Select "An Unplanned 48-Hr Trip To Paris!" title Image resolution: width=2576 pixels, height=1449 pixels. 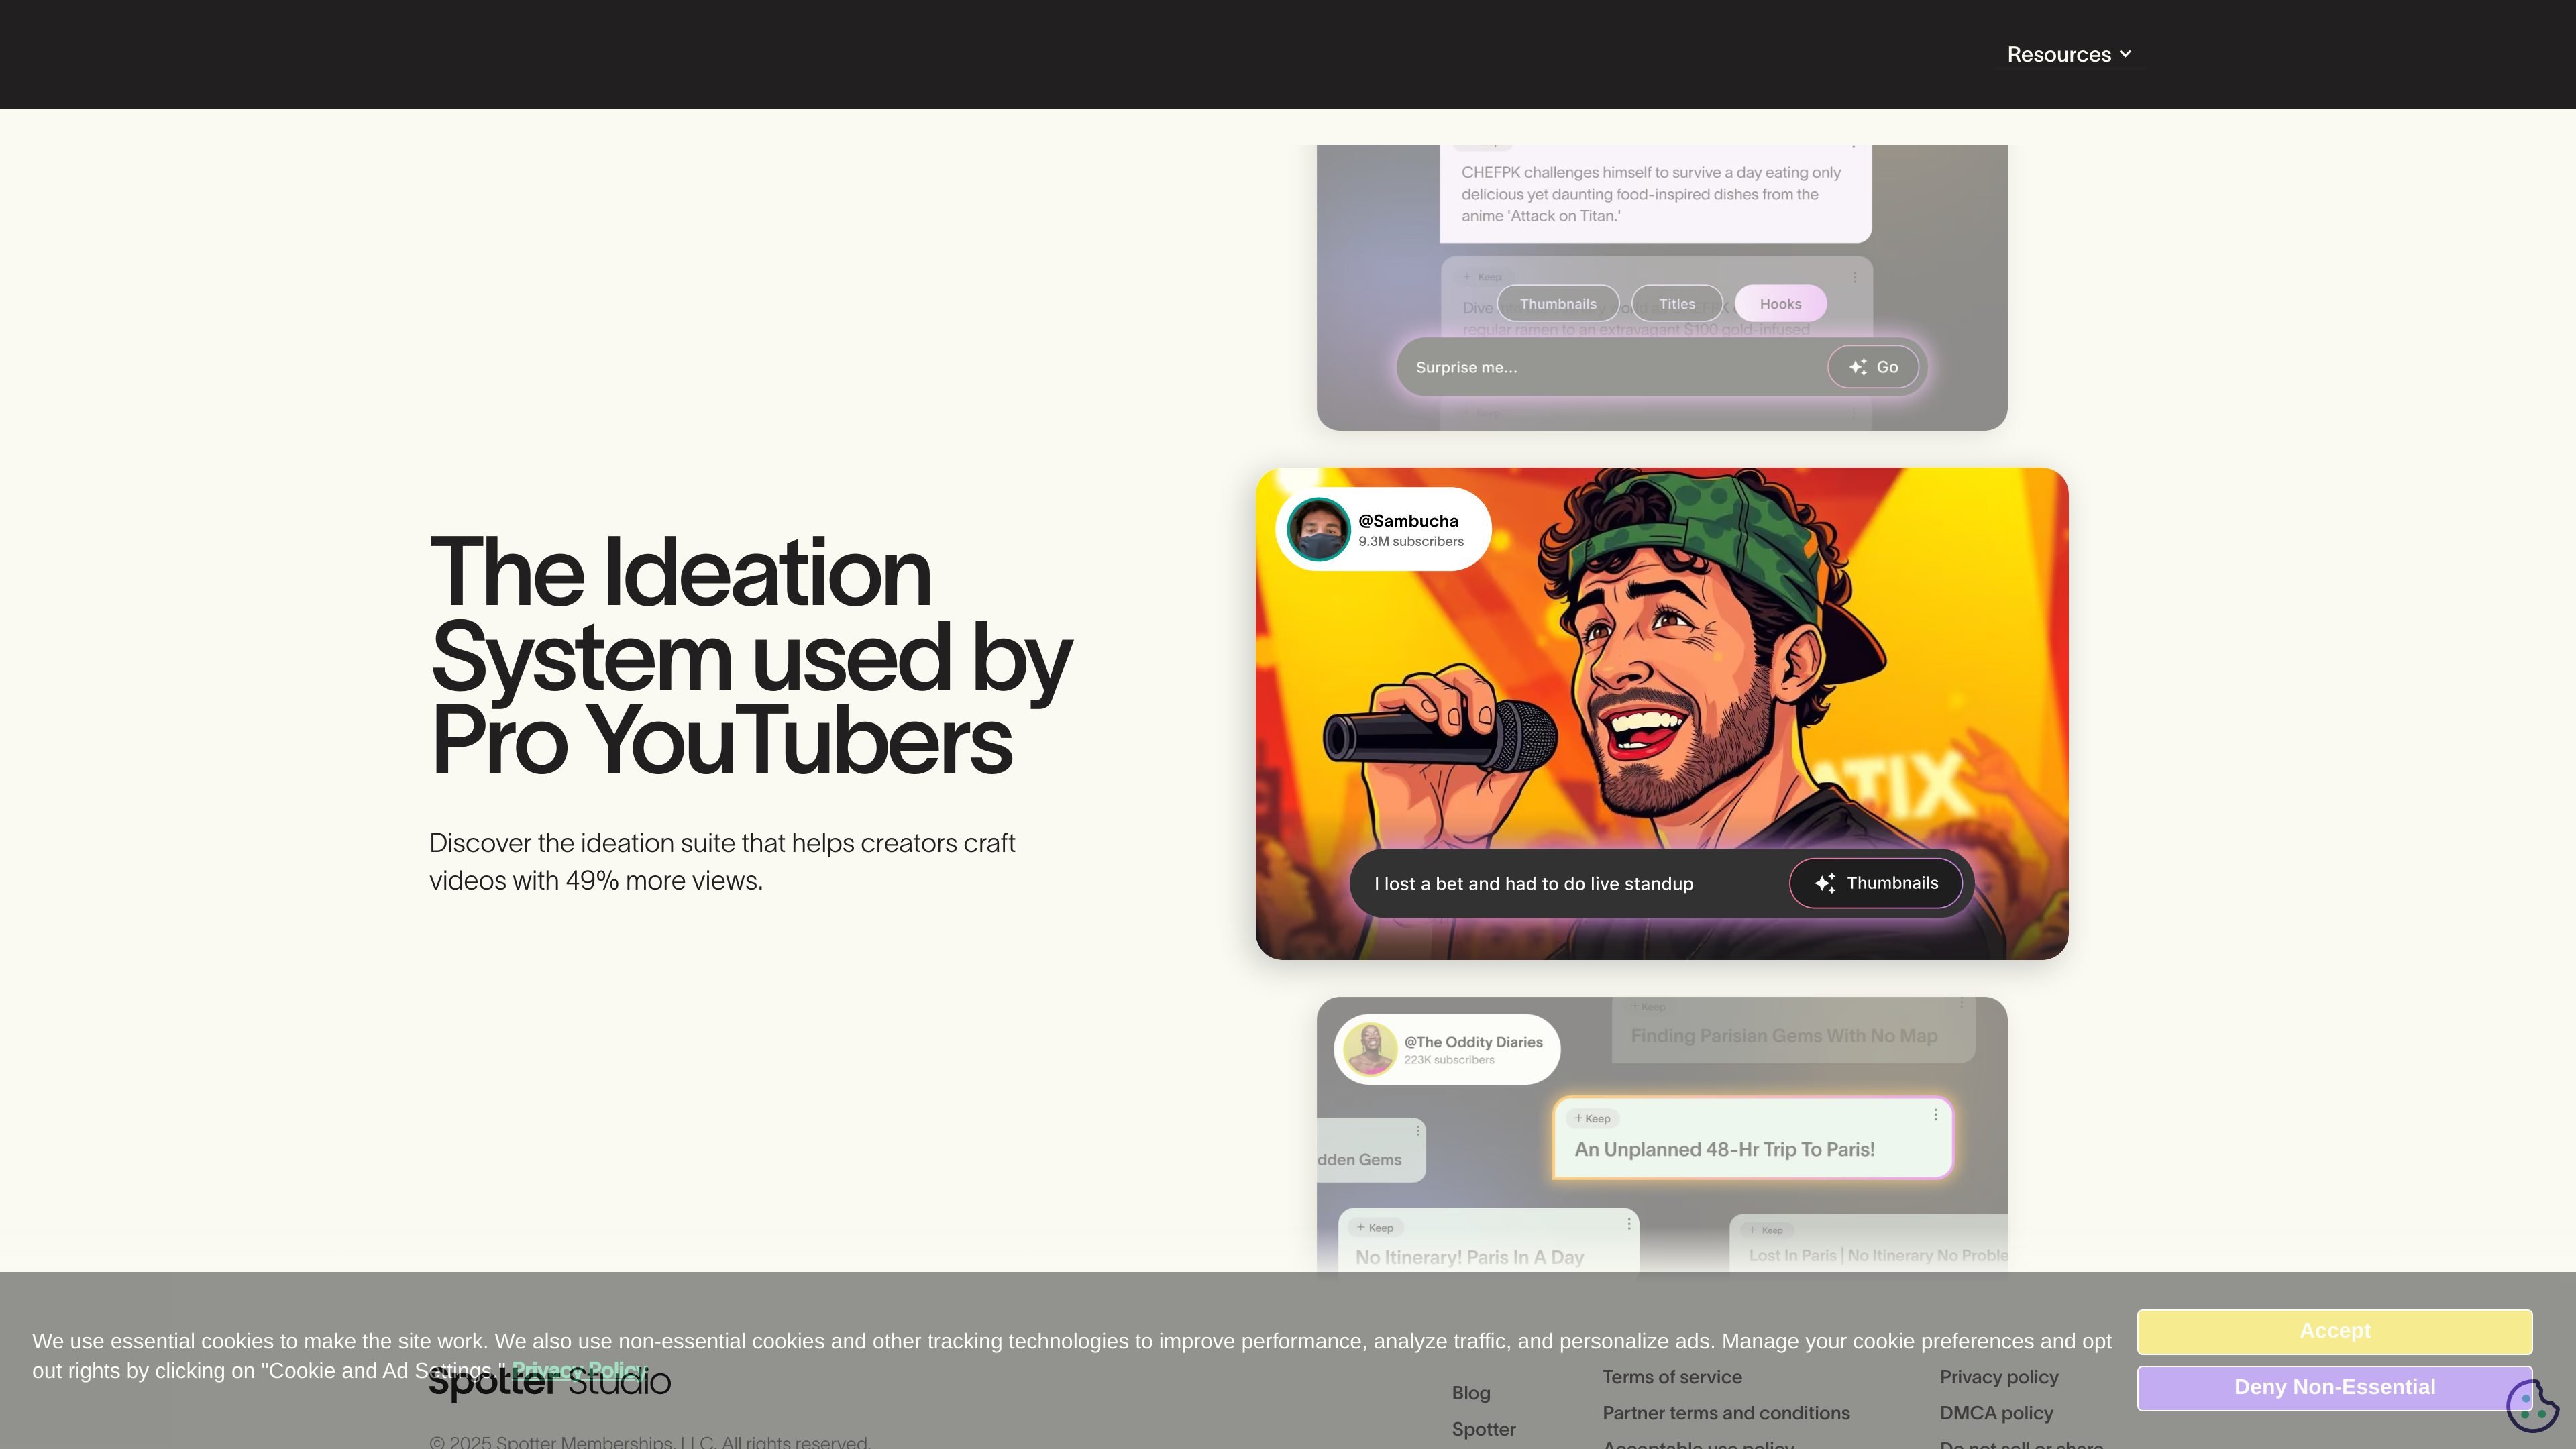[x=1724, y=1150]
